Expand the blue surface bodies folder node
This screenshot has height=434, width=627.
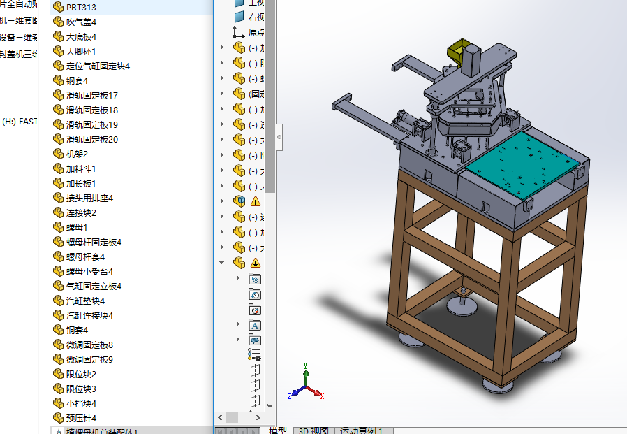238,340
